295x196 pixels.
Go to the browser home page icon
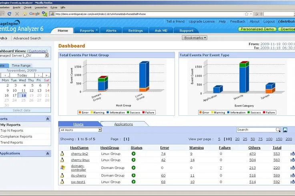(25, 14)
